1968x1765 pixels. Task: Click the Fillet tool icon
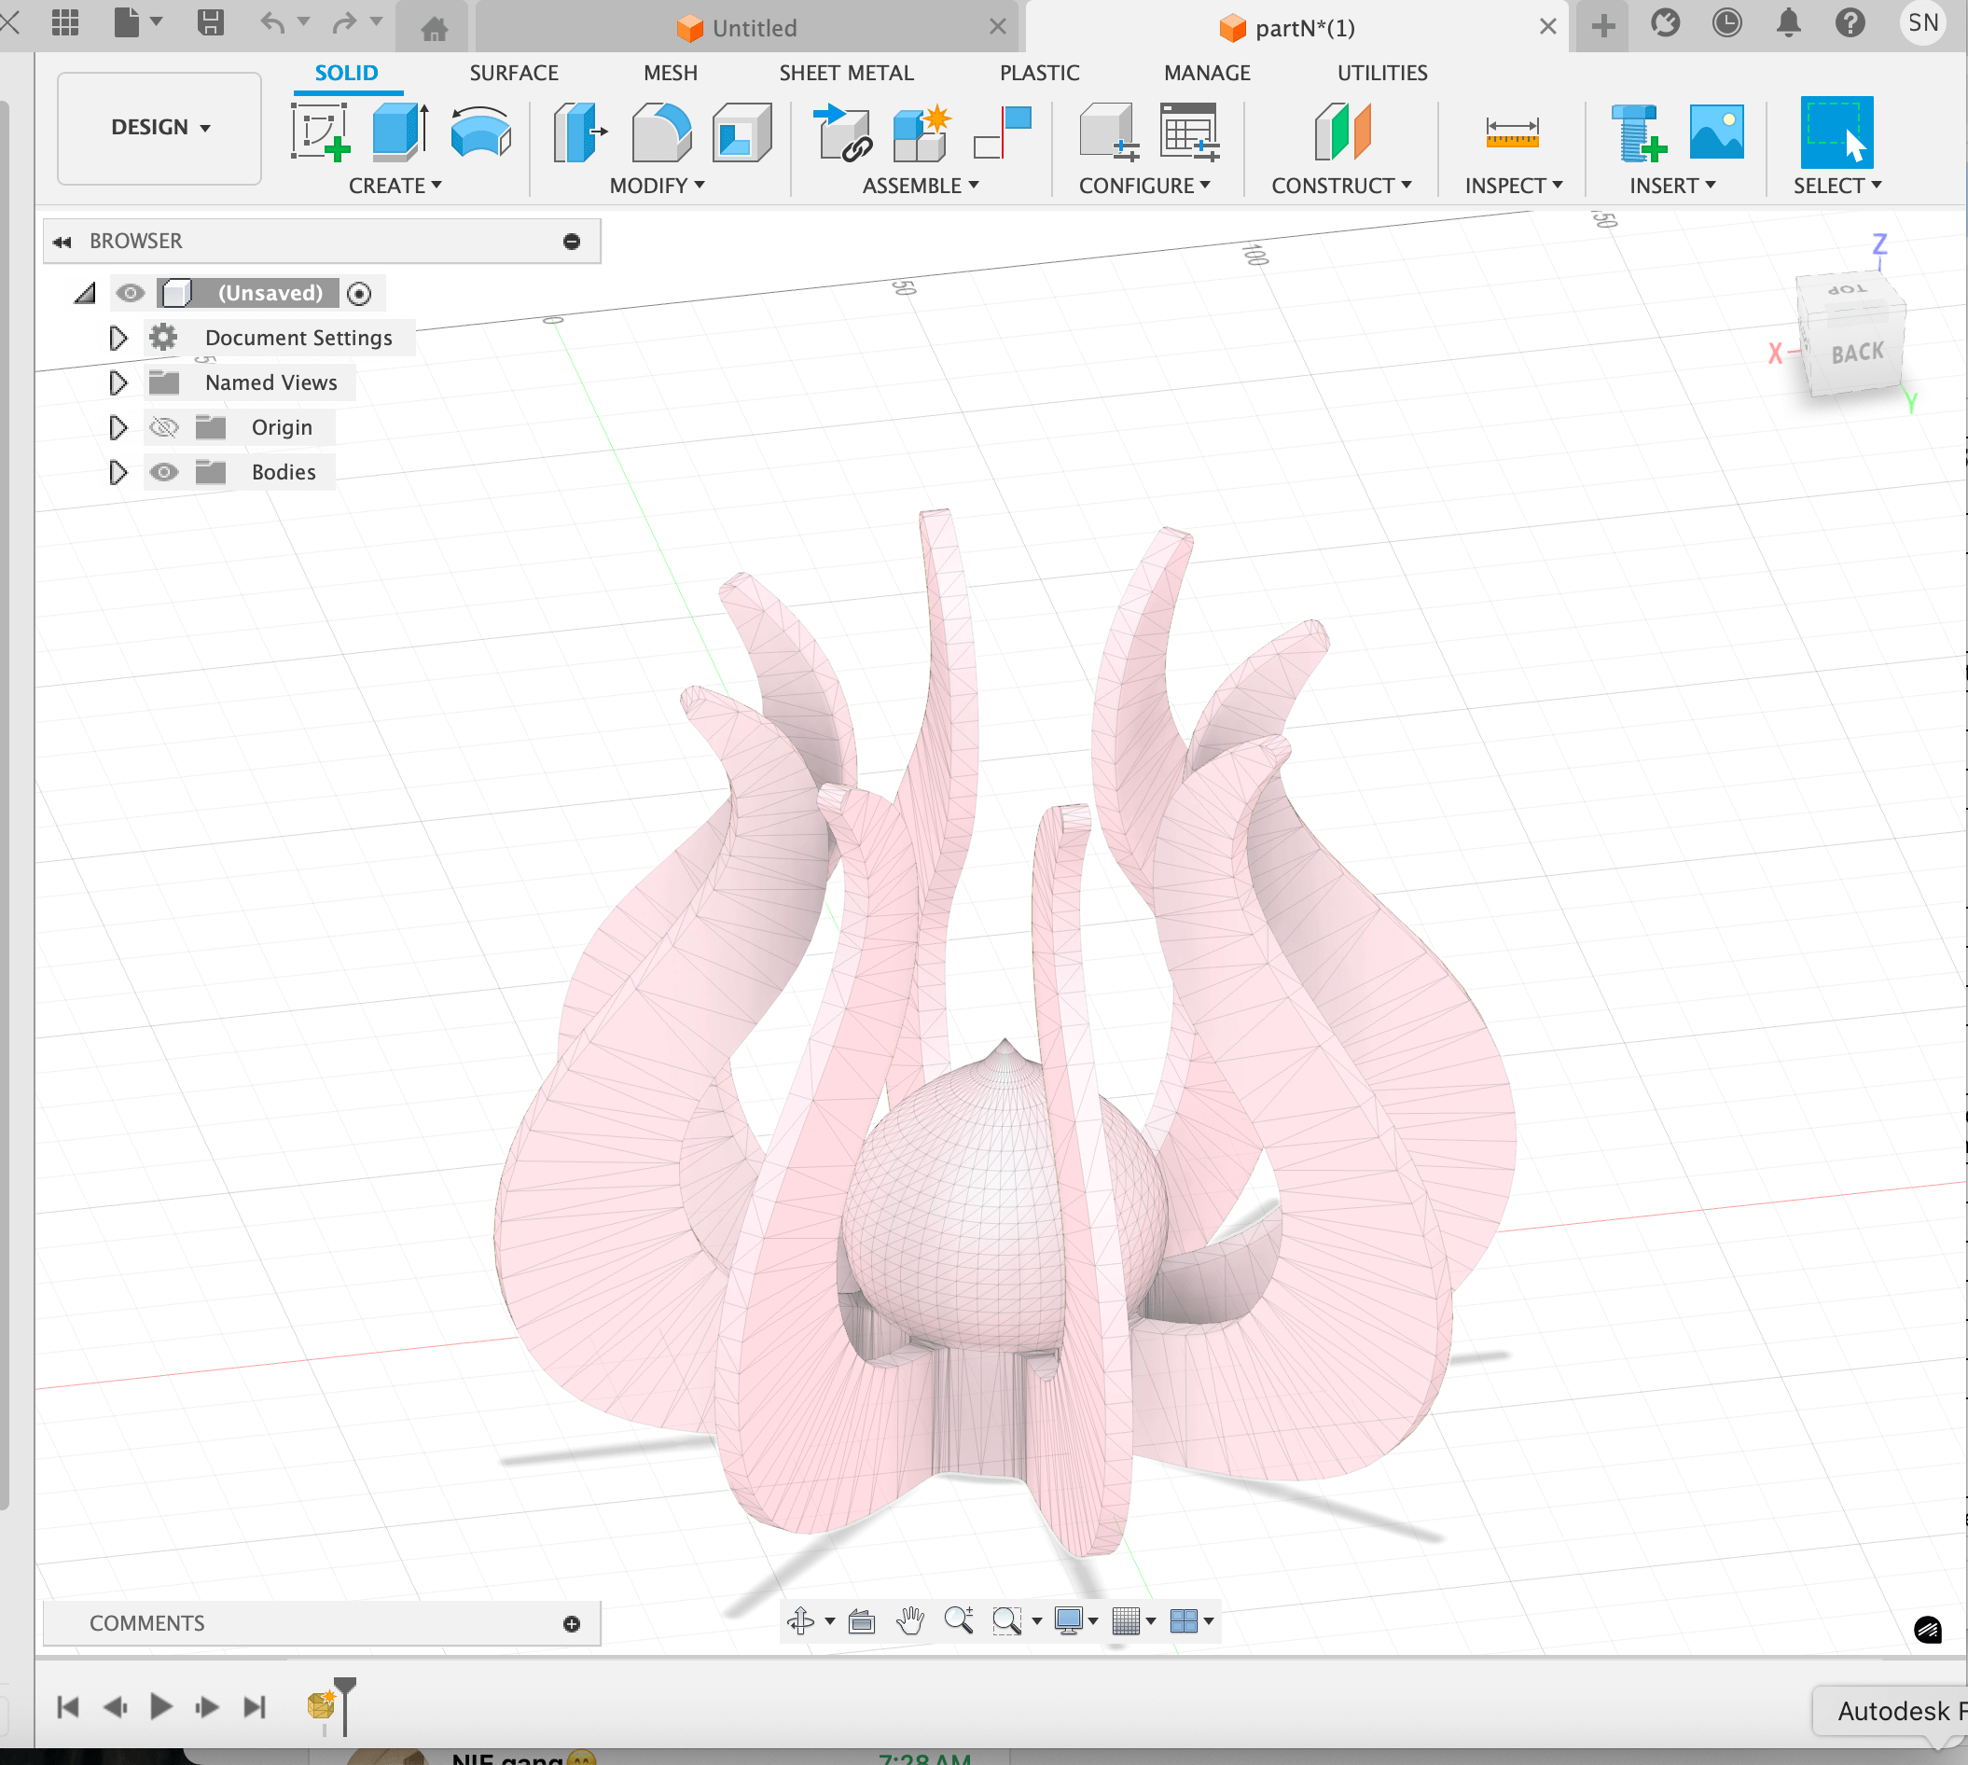661,132
